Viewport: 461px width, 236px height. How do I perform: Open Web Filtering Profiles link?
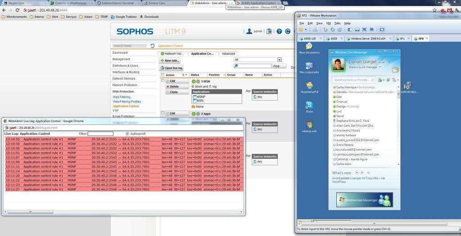click(x=127, y=102)
